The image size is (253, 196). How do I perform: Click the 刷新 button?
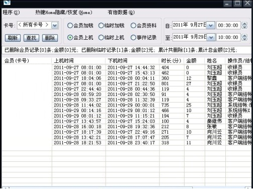click(x=13, y=38)
